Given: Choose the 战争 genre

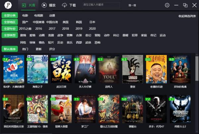Looking at the screenshot, I should (60, 35).
